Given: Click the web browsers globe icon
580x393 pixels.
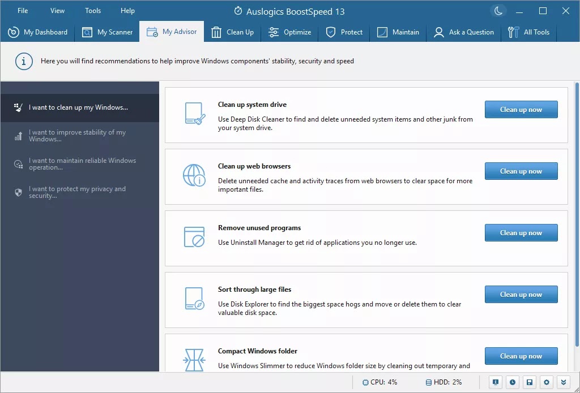Looking at the screenshot, I should [194, 175].
